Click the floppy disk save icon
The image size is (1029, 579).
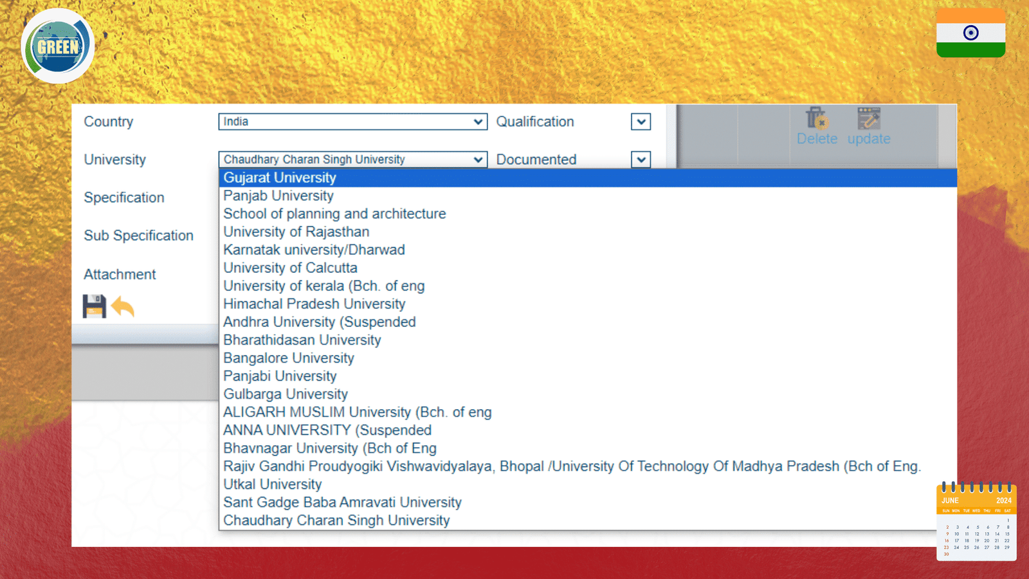click(x=94, y=306)
